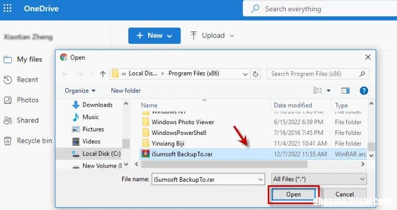397x210 pixels.
Task: Click the Back arrow in Open dialog
Action: [66, 74]
